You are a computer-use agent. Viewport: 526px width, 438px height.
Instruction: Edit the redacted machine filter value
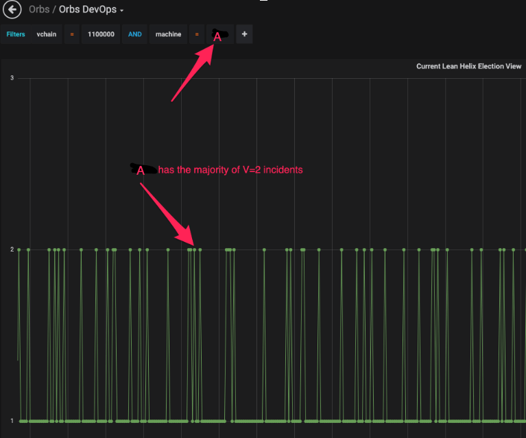220,34
